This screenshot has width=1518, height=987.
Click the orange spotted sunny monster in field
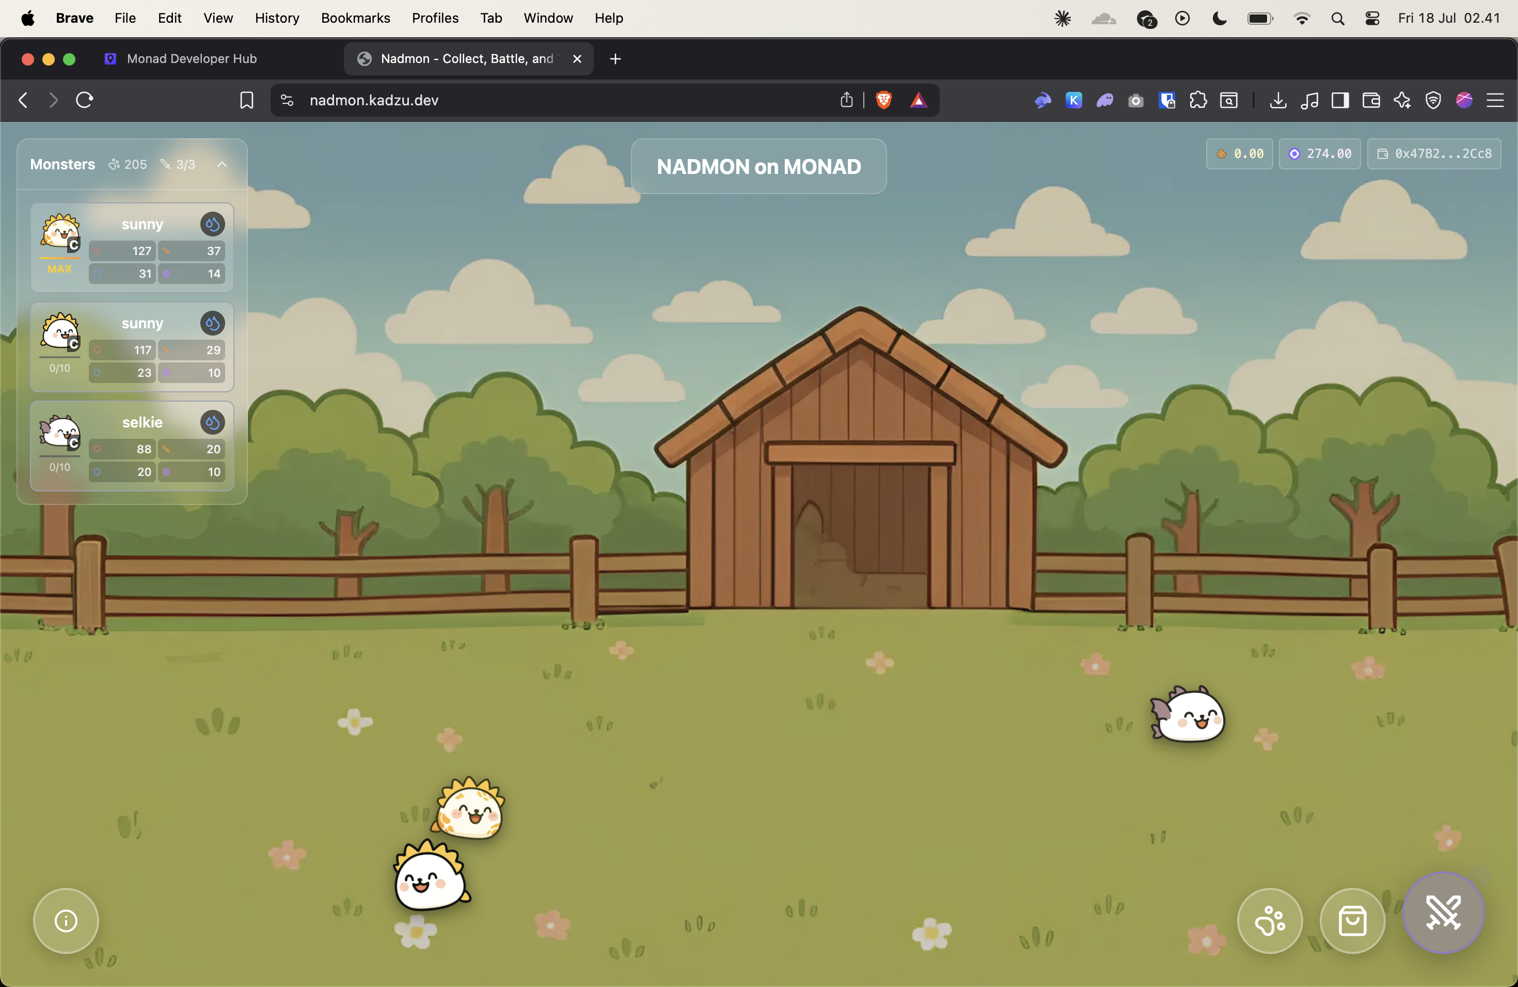pyautogui.click(x=470, y=808)
